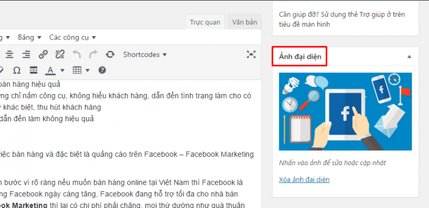The image size is (429, 208).
Task: Toggle distraction-free fullscreen editor icon
Action: coord(251,54)
